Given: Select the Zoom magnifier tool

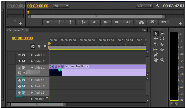Looking at the screenshot, I should coord(162,60).
